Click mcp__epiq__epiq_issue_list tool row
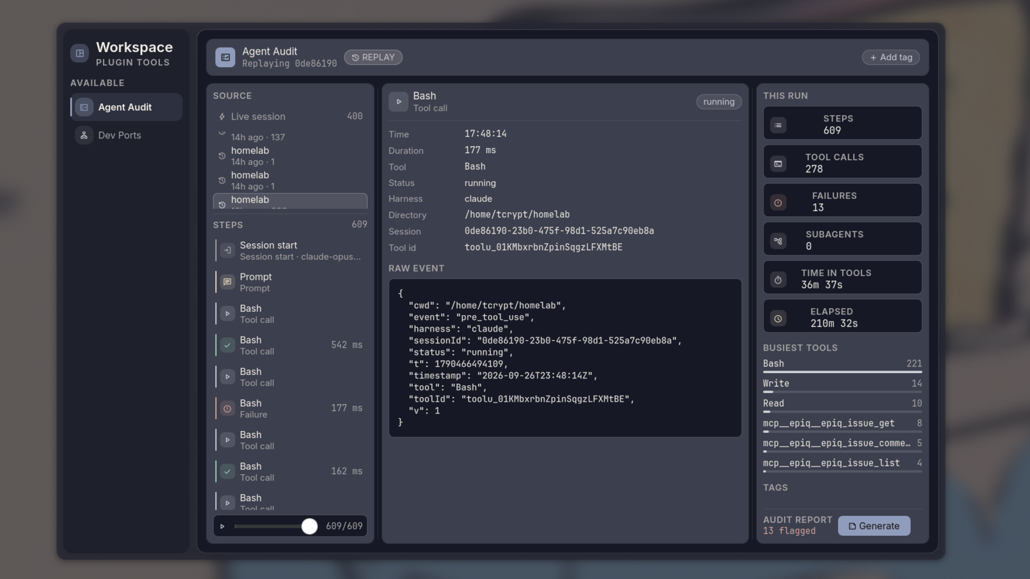Image resolution: width=1030 pixels, height=579 pixels. 843,465
